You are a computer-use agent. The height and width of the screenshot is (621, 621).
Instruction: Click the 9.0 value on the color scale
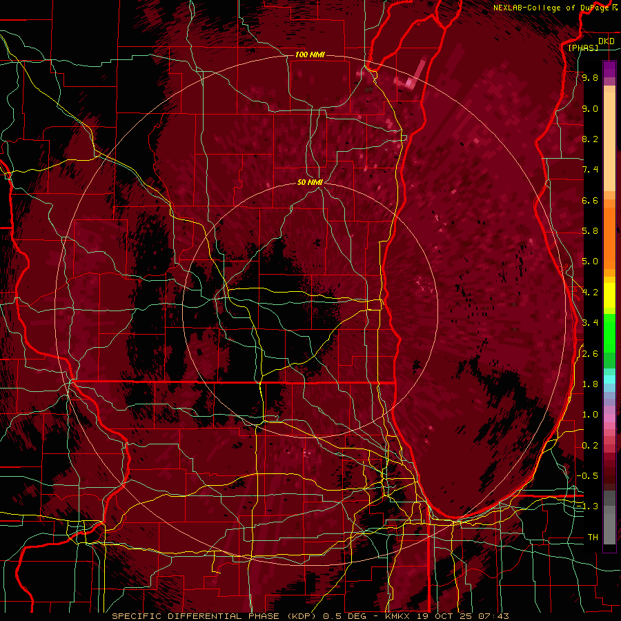coord(590,108)
